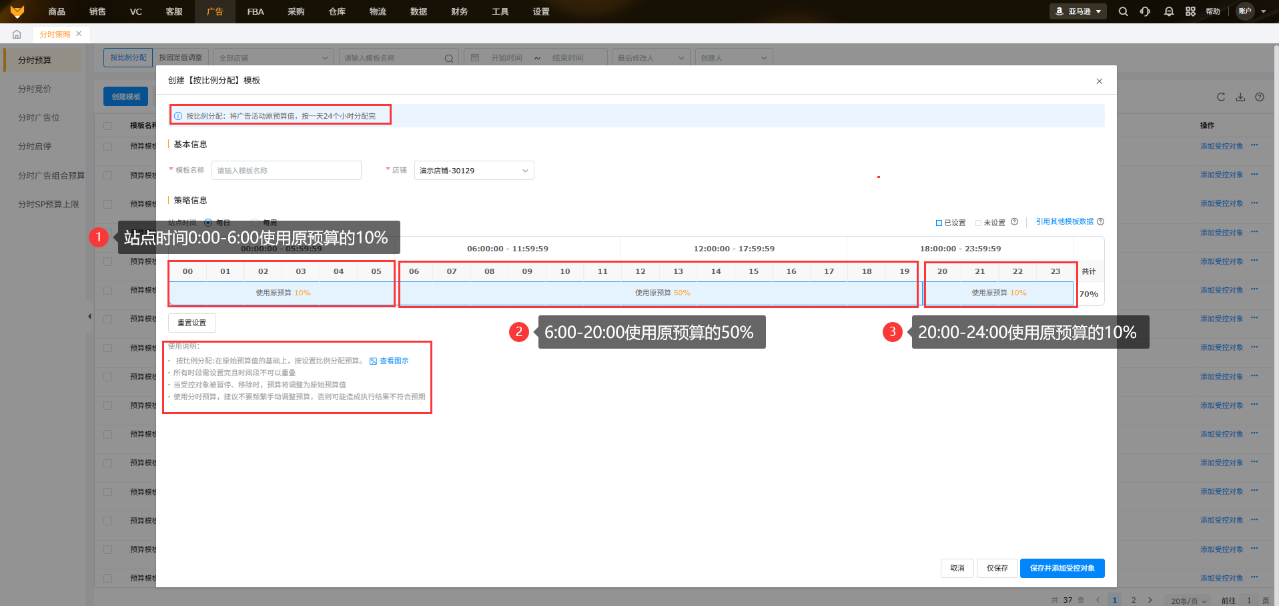Viewport: 1279px width, 606px height.
Task: Select 分时预算 in the sidebar
Action: 43,60
